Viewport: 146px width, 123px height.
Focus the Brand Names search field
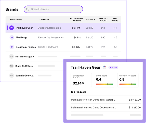coord(53,9)
